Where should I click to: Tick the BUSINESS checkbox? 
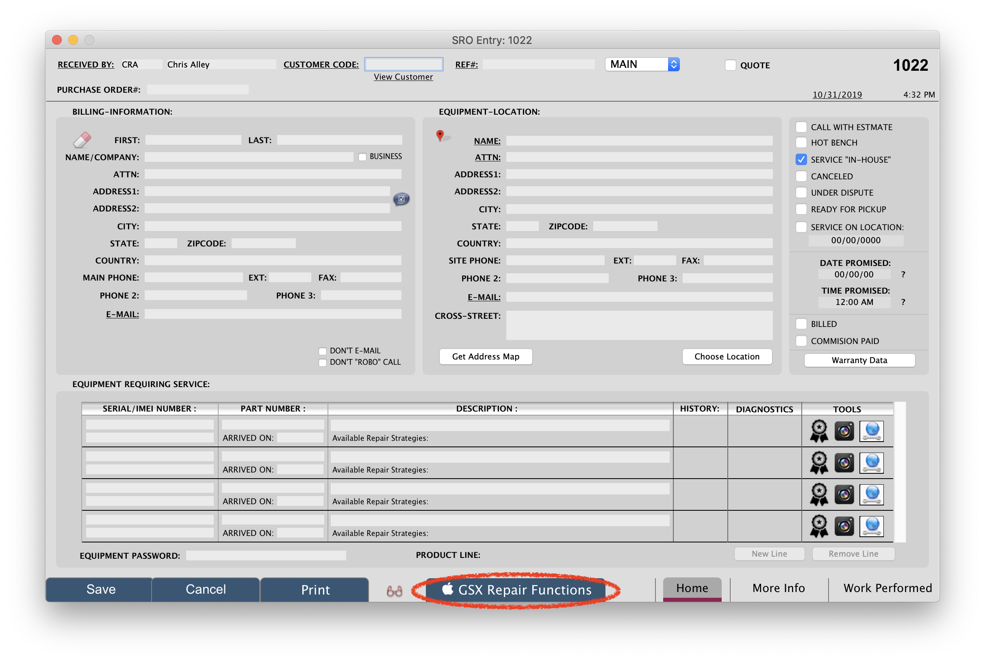(362, 157)
